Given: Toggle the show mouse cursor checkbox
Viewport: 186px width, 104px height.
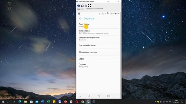Looking at the screenshot, I should (85, 9).
